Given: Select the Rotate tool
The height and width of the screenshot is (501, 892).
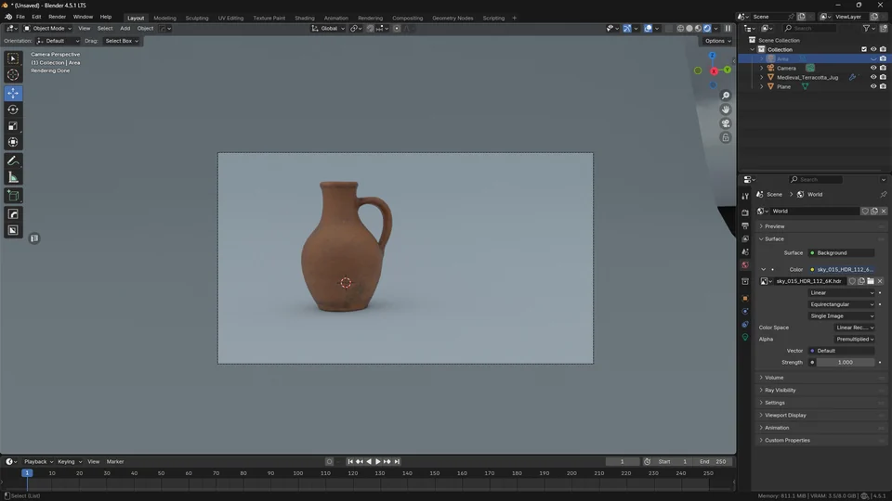Looking at the screenshot, I should click(13, 109).
